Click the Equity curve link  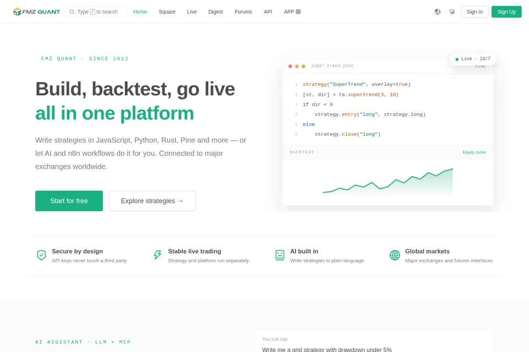(x=474, y=152)
